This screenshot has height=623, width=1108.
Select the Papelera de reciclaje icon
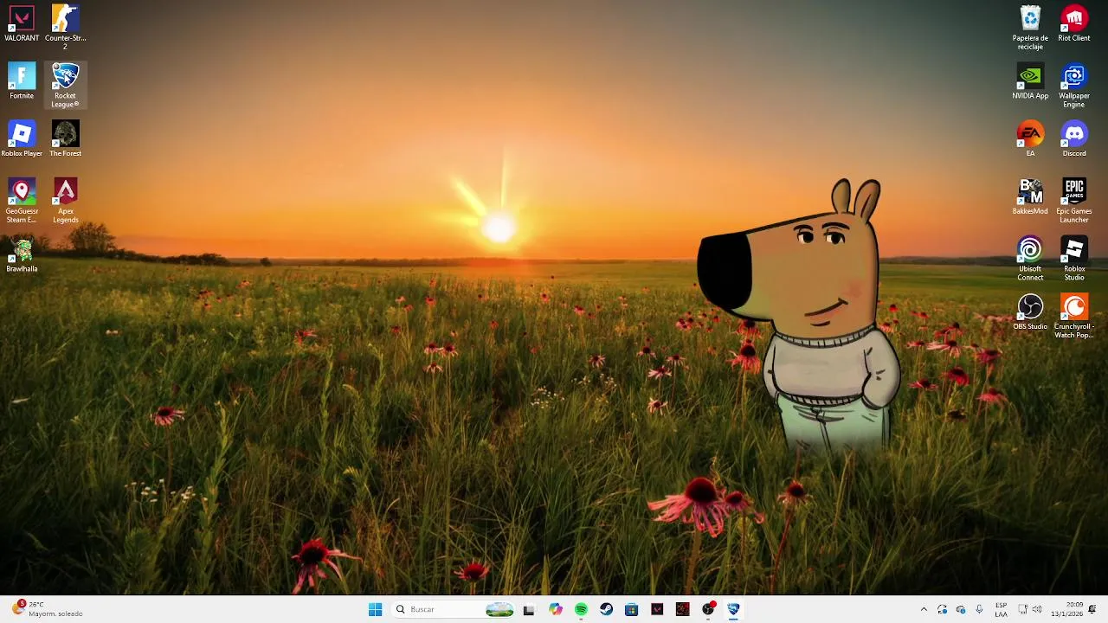(x=1030, y=28)
